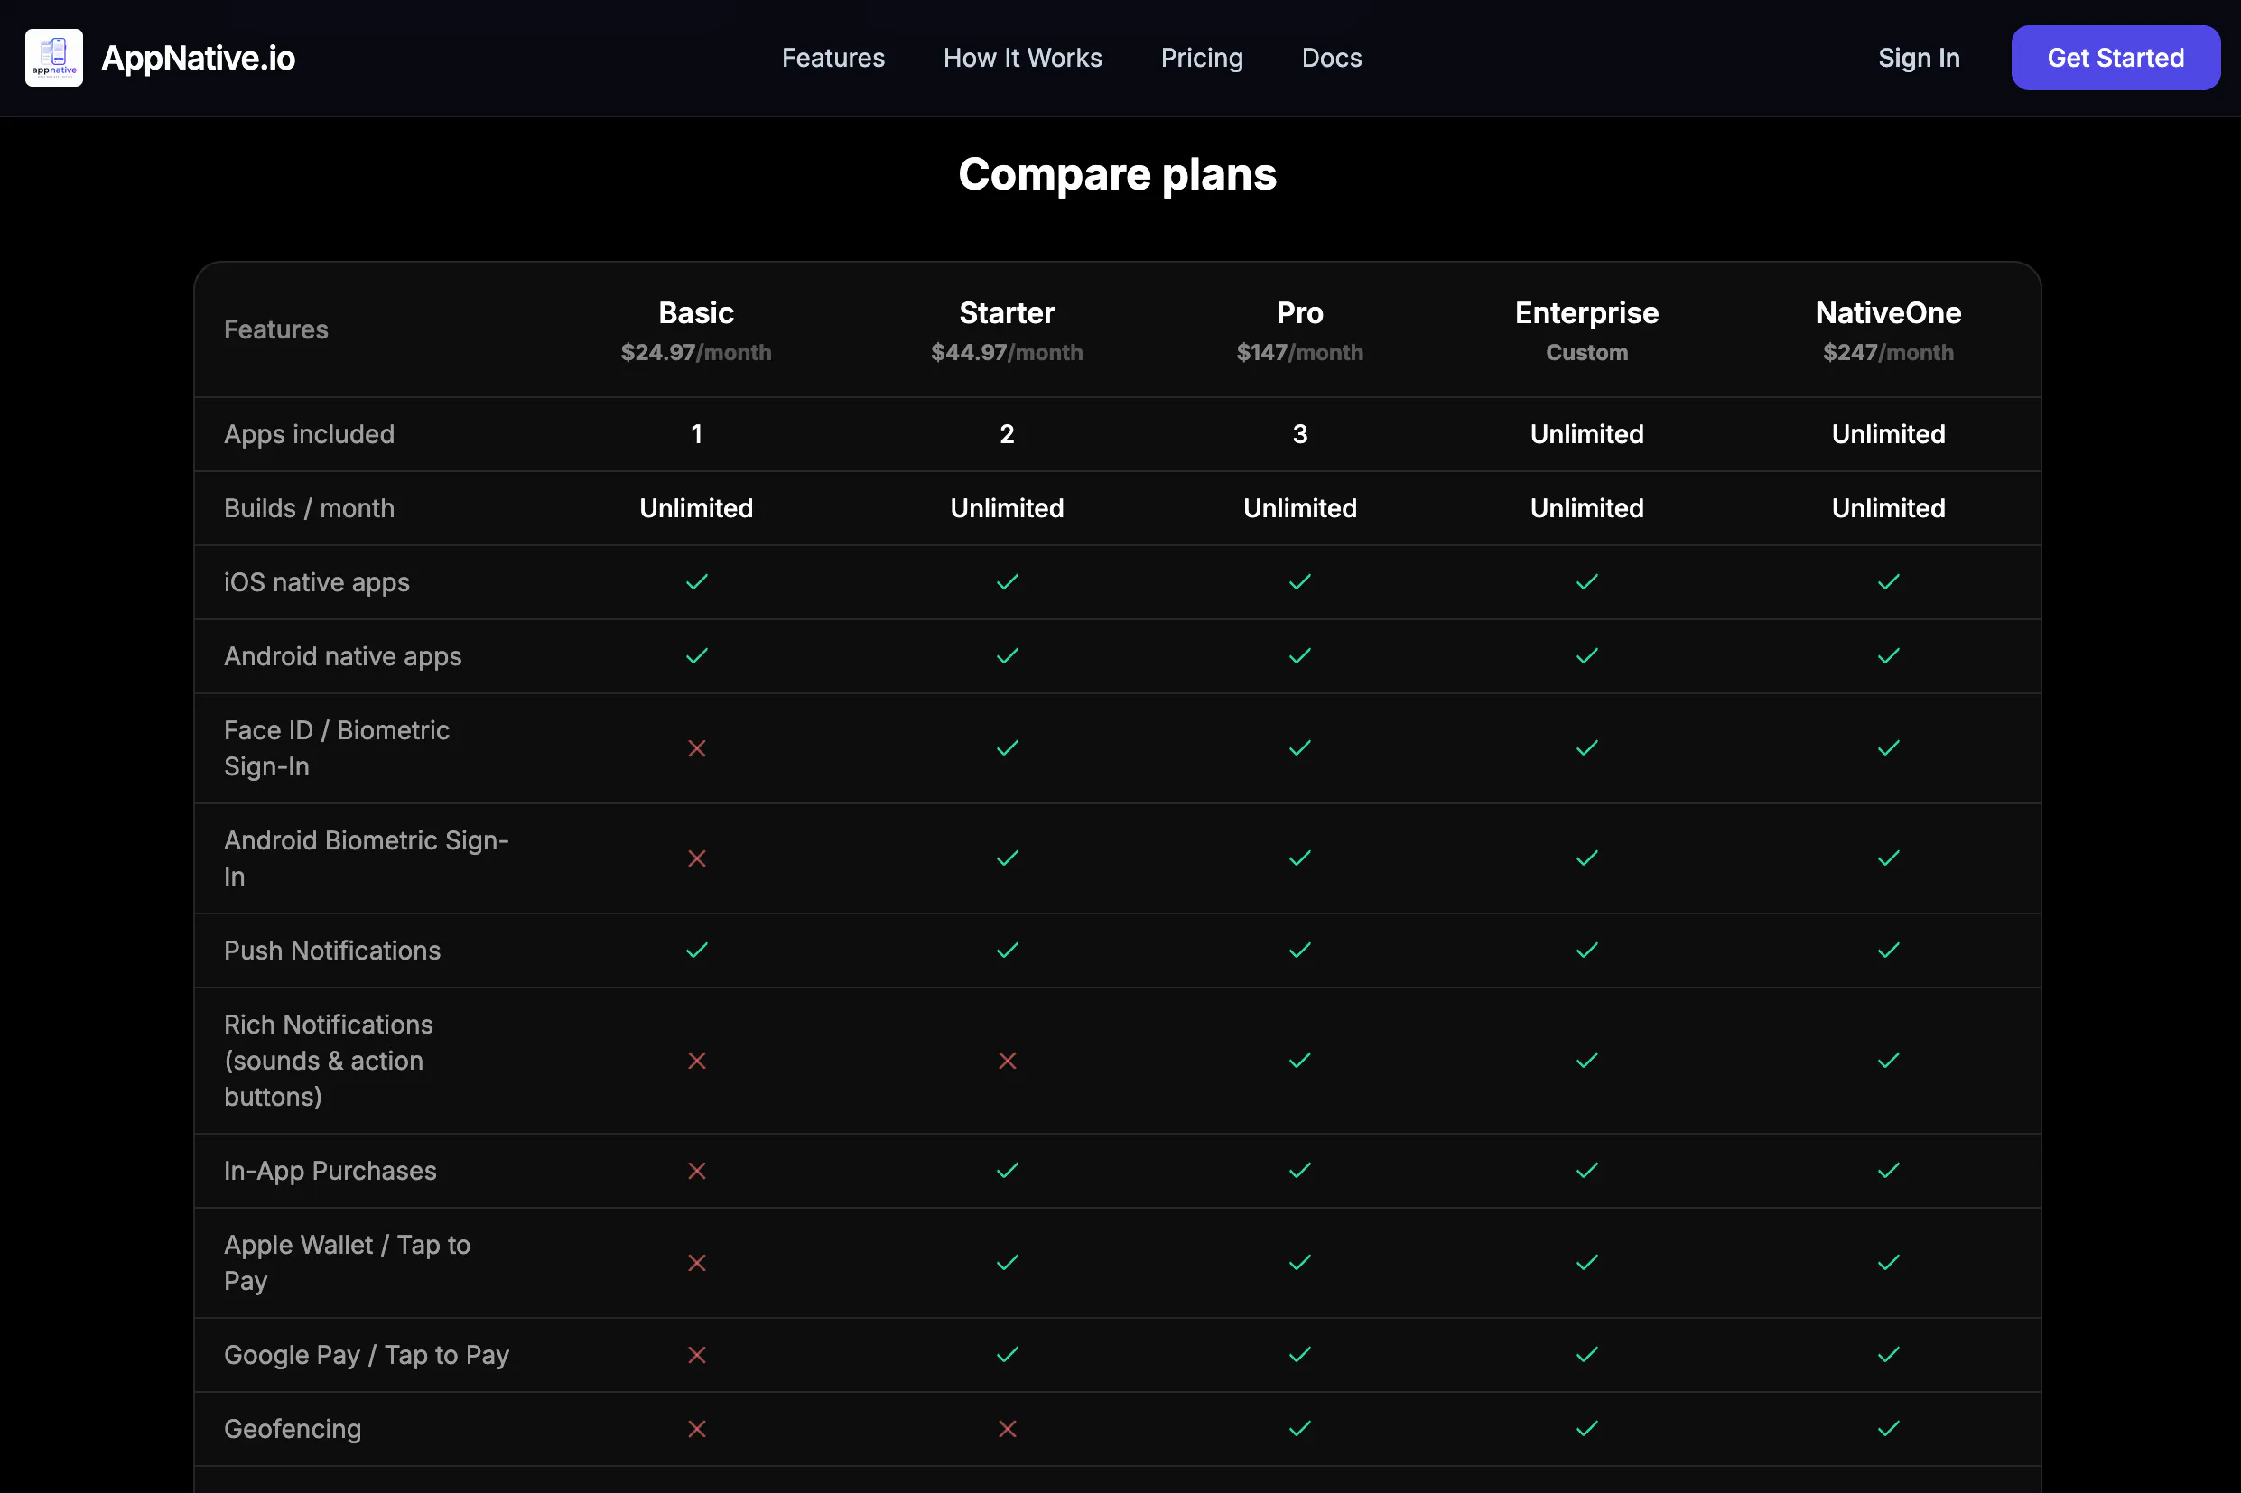Click the $147/month Pro price
2241x1493 pixels.
pos(1299,353)
